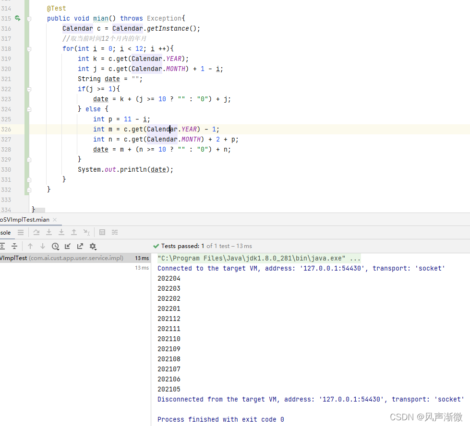The width and height of the screenshot is (470, 426).
Task: Toggle the fold end marker on line 331
Action: [x=29, y=180]
